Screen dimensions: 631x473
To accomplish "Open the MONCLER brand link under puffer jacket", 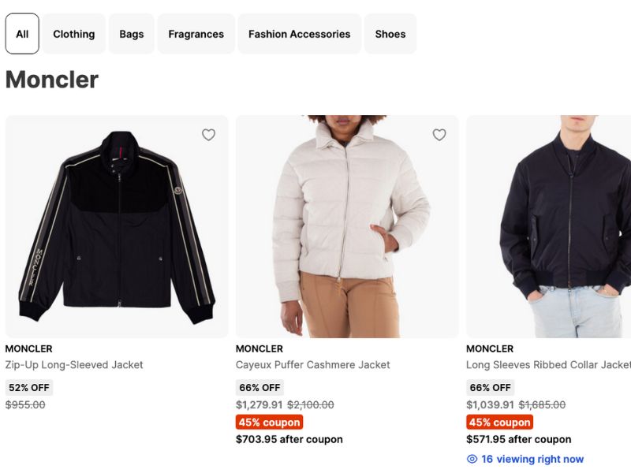I will [x=258, y=348].
